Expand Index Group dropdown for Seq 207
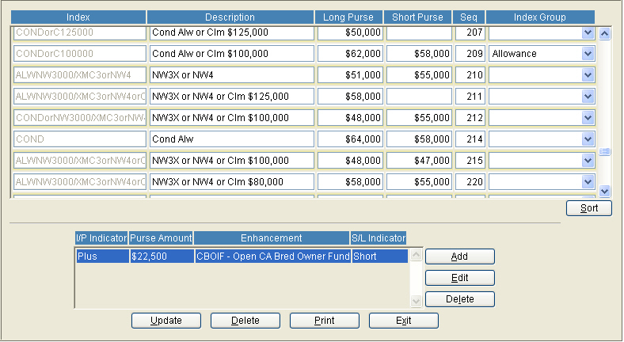Screen dimensions: 624x342 (x=588, y=32)
